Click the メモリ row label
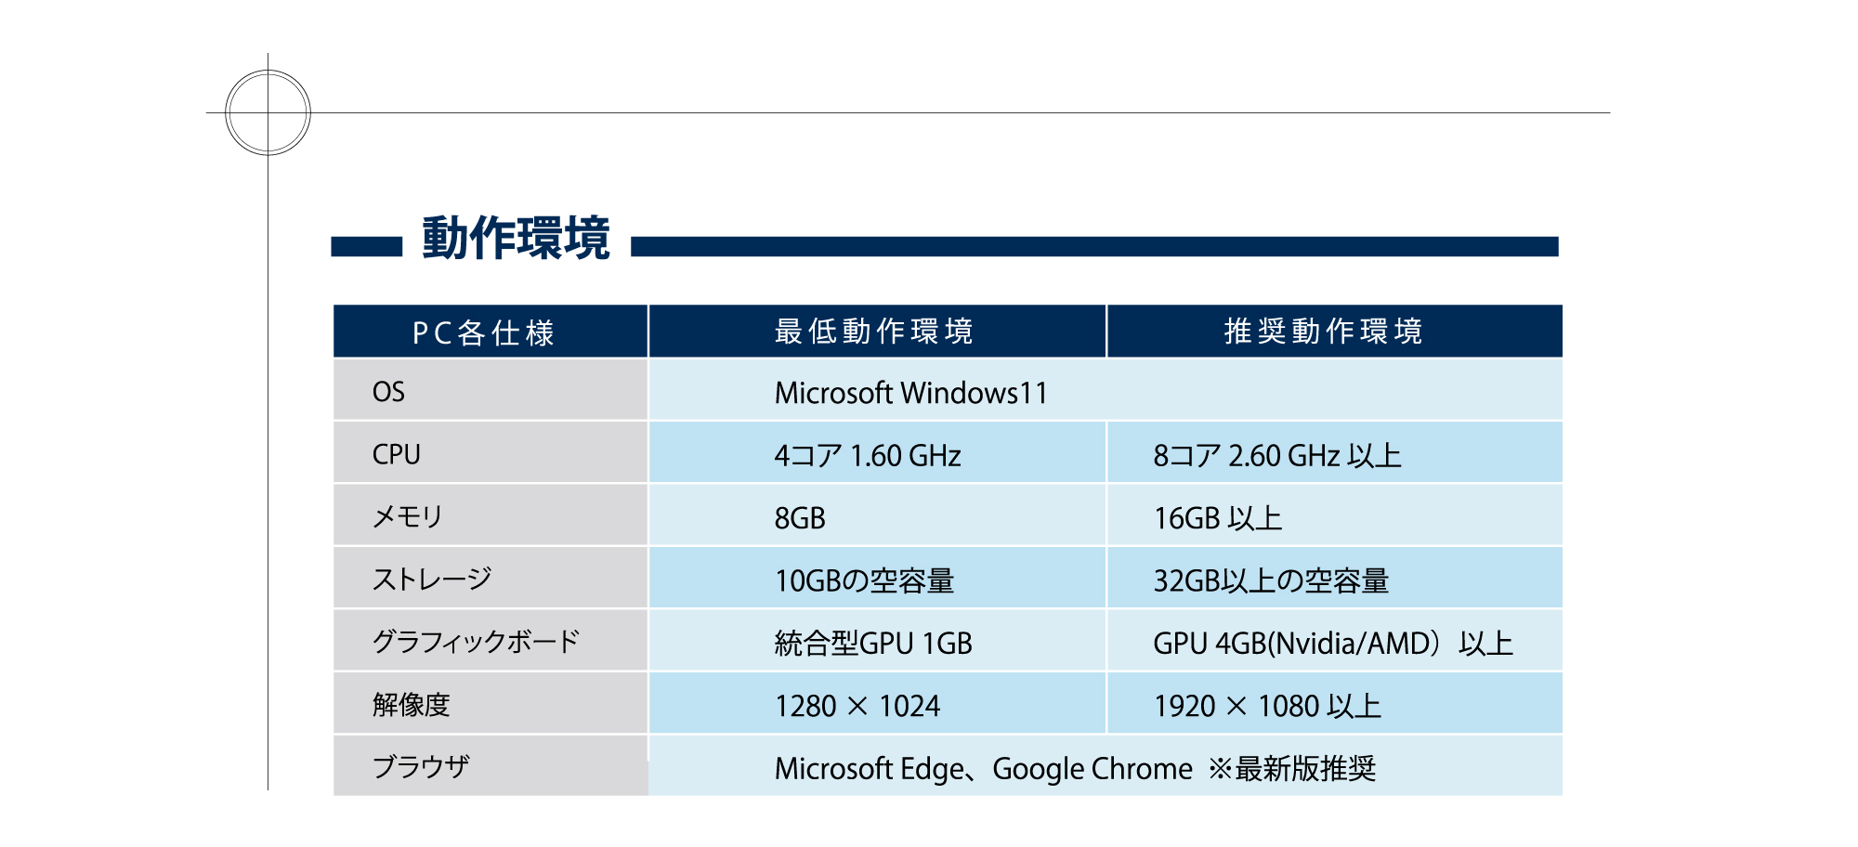This screenshot has height=847, width=1858. click(x=408, y=516)
